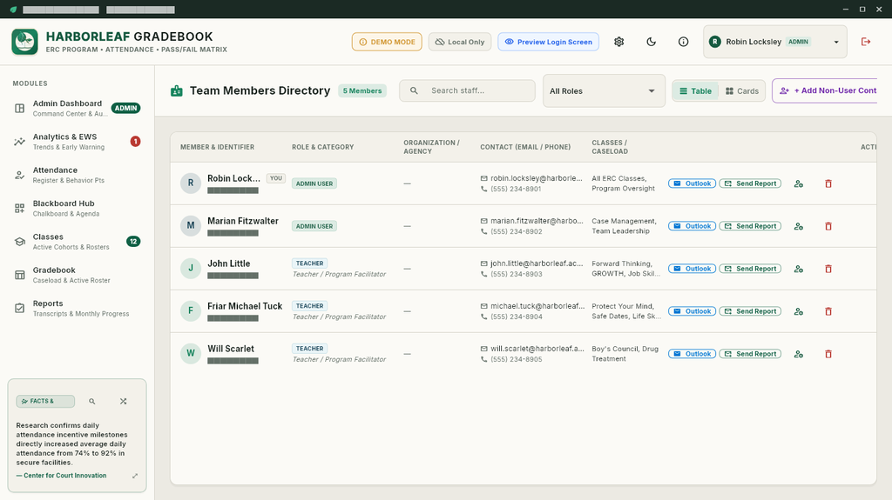Delete Marian Fitzwalter with trash icon

828,226
